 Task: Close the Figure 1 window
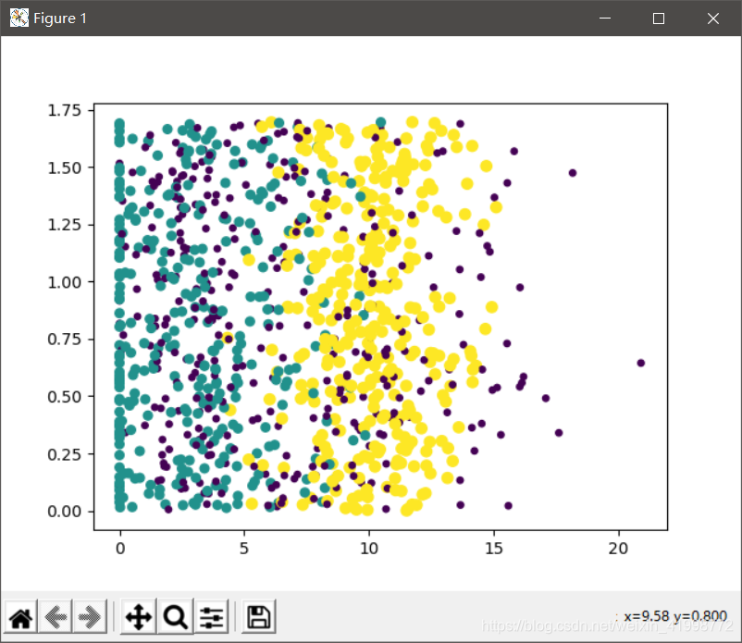tap(712, 18)
